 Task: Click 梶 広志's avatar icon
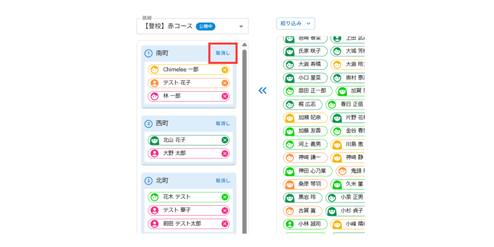coord(289,105)
